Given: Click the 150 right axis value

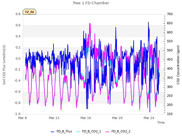Looking at the screenshot, I should point(170,114).
